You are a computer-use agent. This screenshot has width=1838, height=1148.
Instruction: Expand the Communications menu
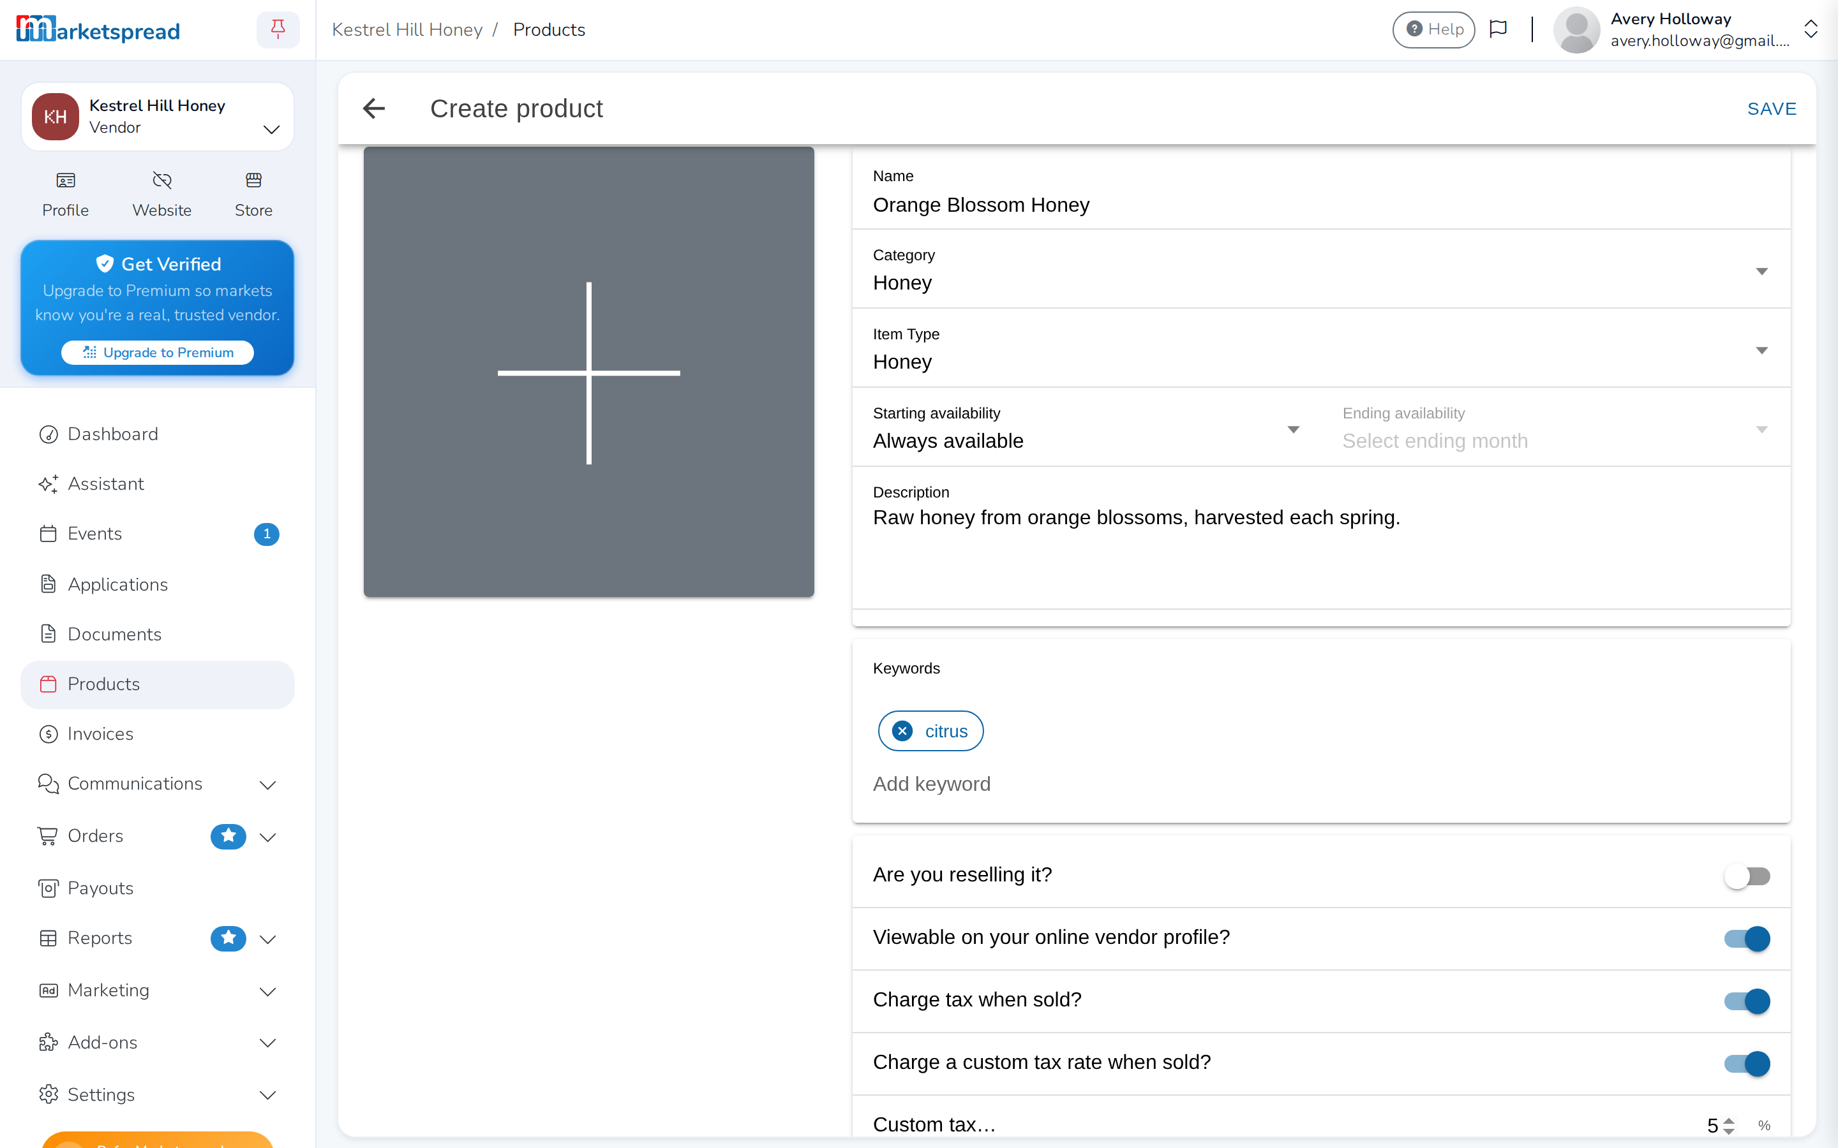tap(267, 784)
